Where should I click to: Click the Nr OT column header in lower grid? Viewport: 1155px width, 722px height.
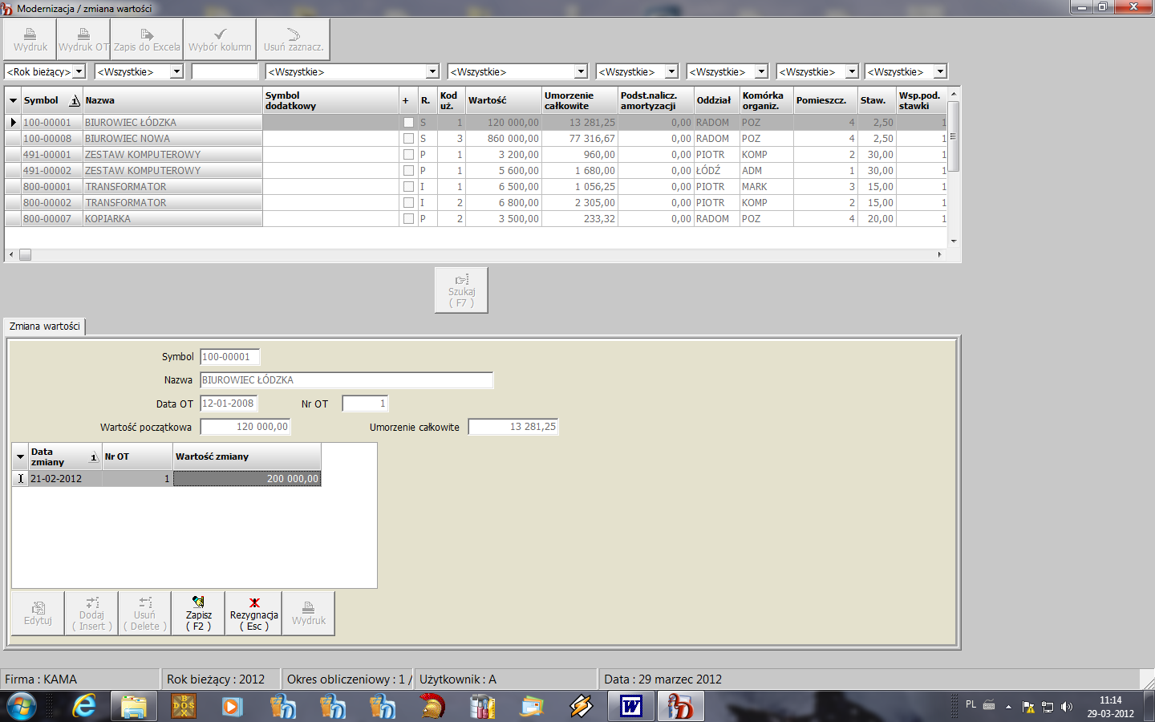coord(137,456)
